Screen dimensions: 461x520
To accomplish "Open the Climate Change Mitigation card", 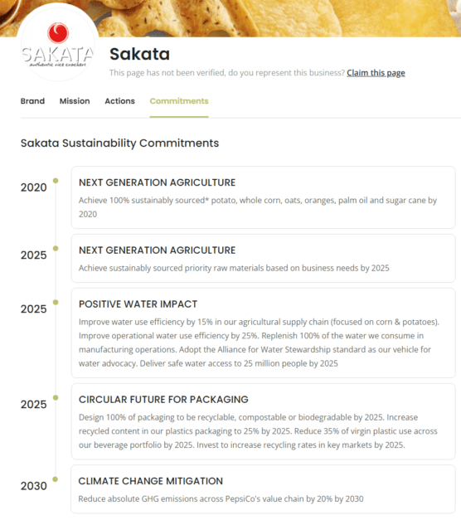I will click(x=263, y=489).
